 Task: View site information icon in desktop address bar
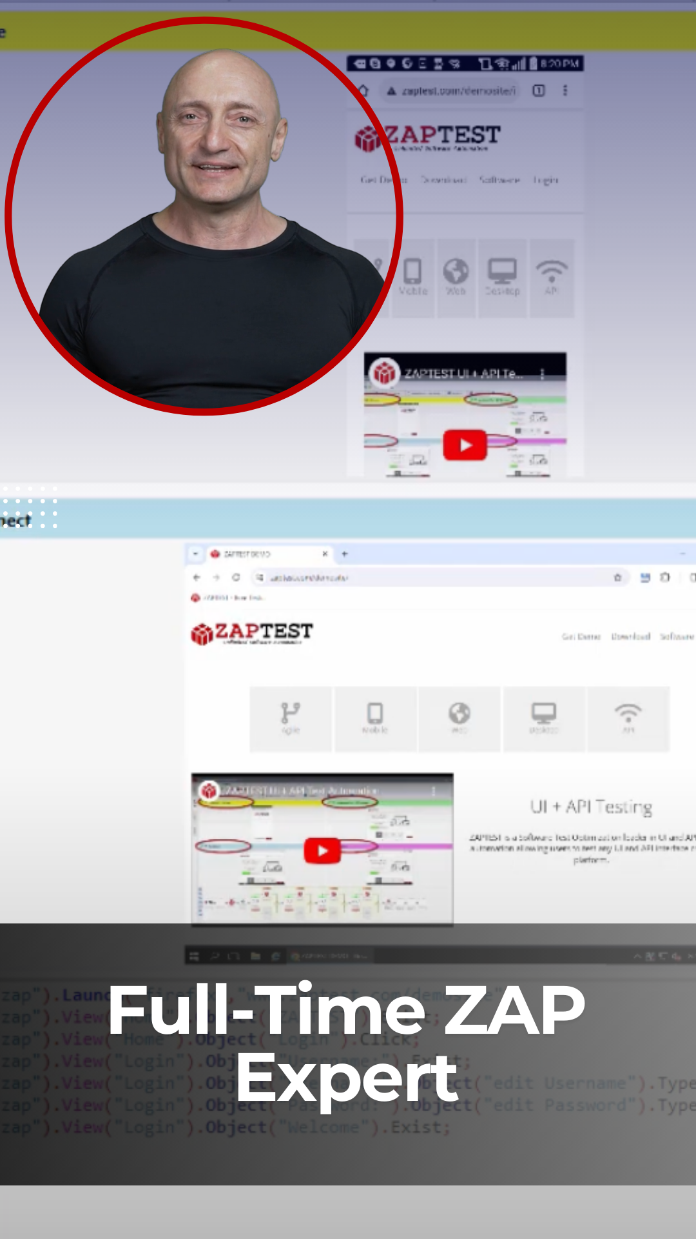point(259,578)
